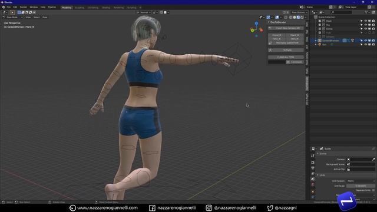Open the Window menu
The height and width of the screenshot is (212, 377).
point(34,7)
